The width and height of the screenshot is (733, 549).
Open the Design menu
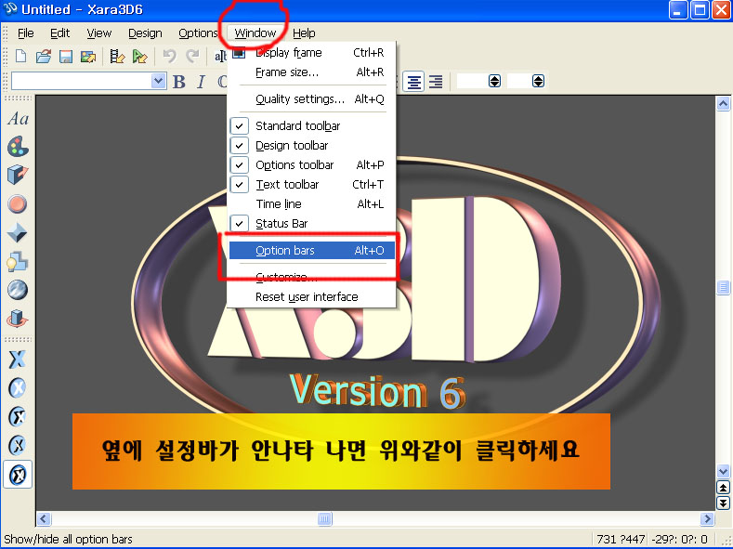click(145, 33)
